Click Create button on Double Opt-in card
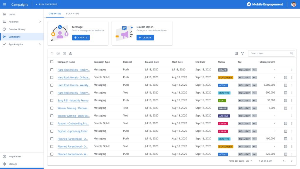The height and width of the screenshot is (169, 300). click(x=145, y=38)
